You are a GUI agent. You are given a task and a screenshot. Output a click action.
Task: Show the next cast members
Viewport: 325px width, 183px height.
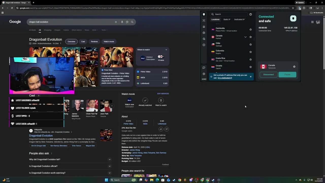coord(112,106)
